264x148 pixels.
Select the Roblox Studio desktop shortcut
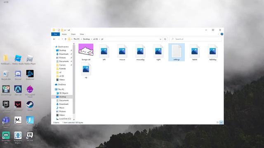tap(18, 60)
